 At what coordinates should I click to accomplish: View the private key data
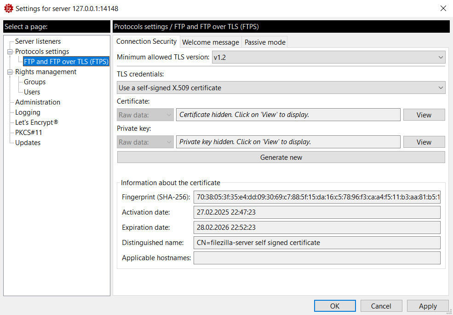click(424, 142)
